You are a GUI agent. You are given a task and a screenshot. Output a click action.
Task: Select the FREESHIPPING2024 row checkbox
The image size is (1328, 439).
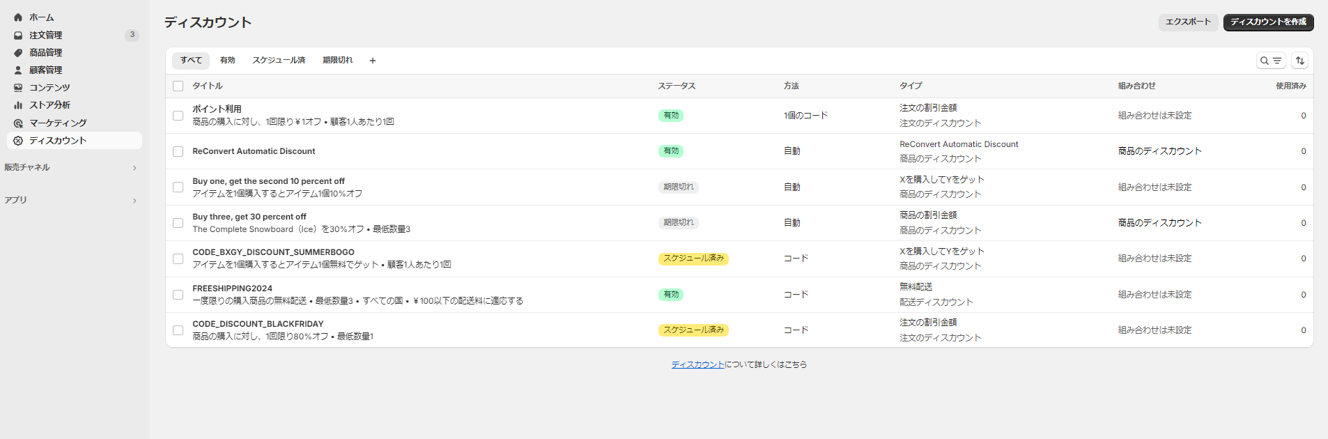tap(178, 295)
